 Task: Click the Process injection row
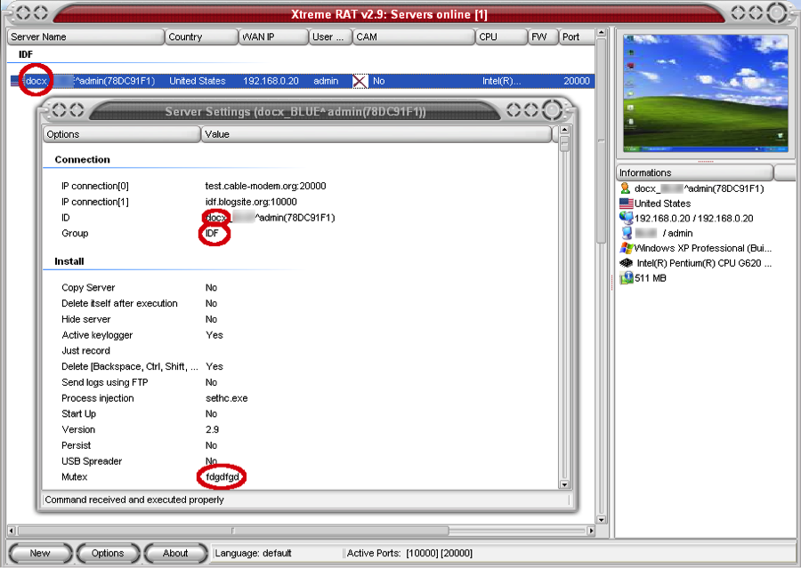(x=302, y=398)
